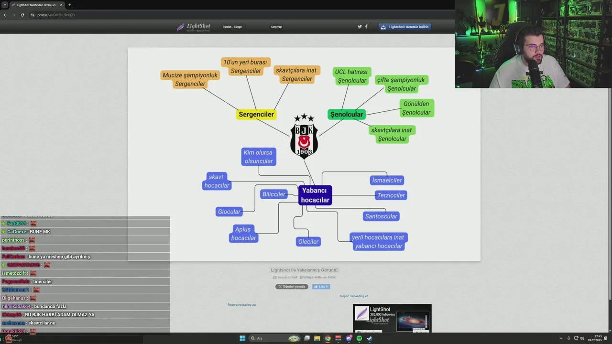612x344 pixels.
Task: Select the LightShot Ekran Görüntüsü tab
Action: pyautogui.click(x=37, y=5)
